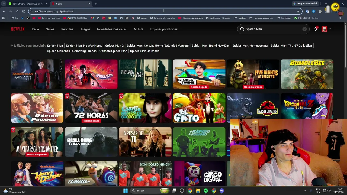View site information icon in address bar
347x195 pixels.
(31, 11)
